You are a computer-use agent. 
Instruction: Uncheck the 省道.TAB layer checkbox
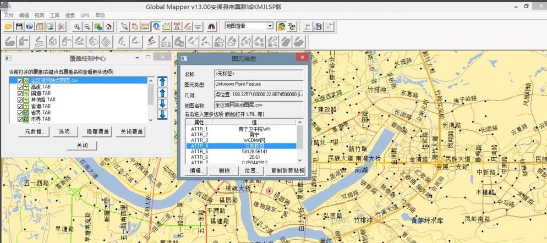pyautogui.click(x=20, y=106)
